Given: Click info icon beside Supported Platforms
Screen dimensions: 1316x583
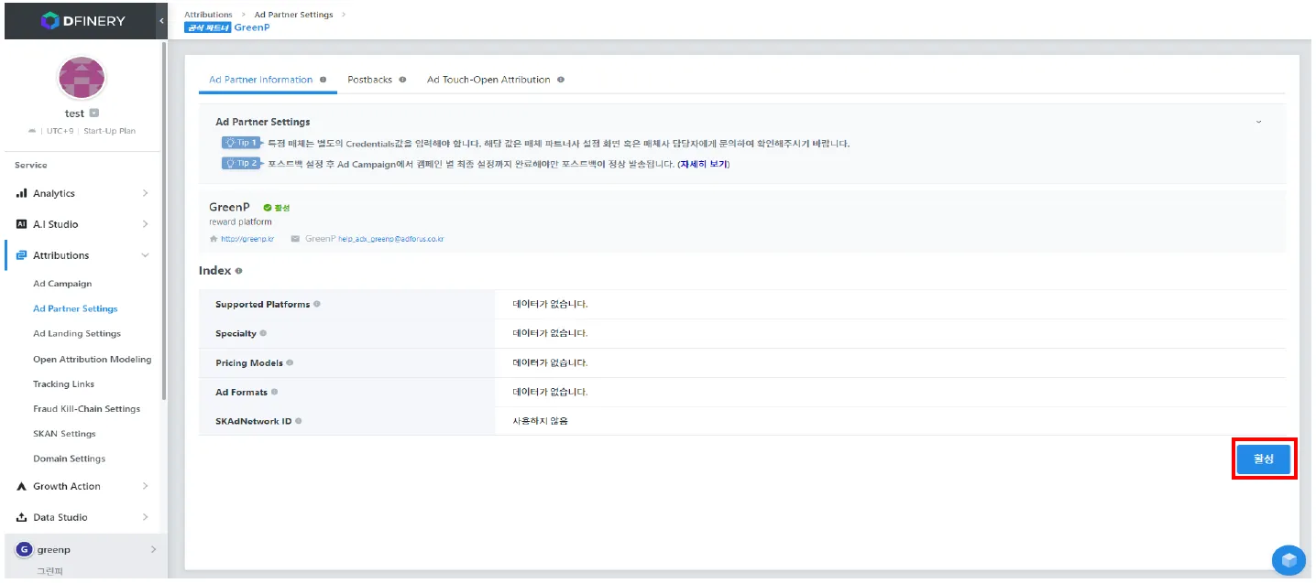Looking at the screenshot, I should [317, 304].
